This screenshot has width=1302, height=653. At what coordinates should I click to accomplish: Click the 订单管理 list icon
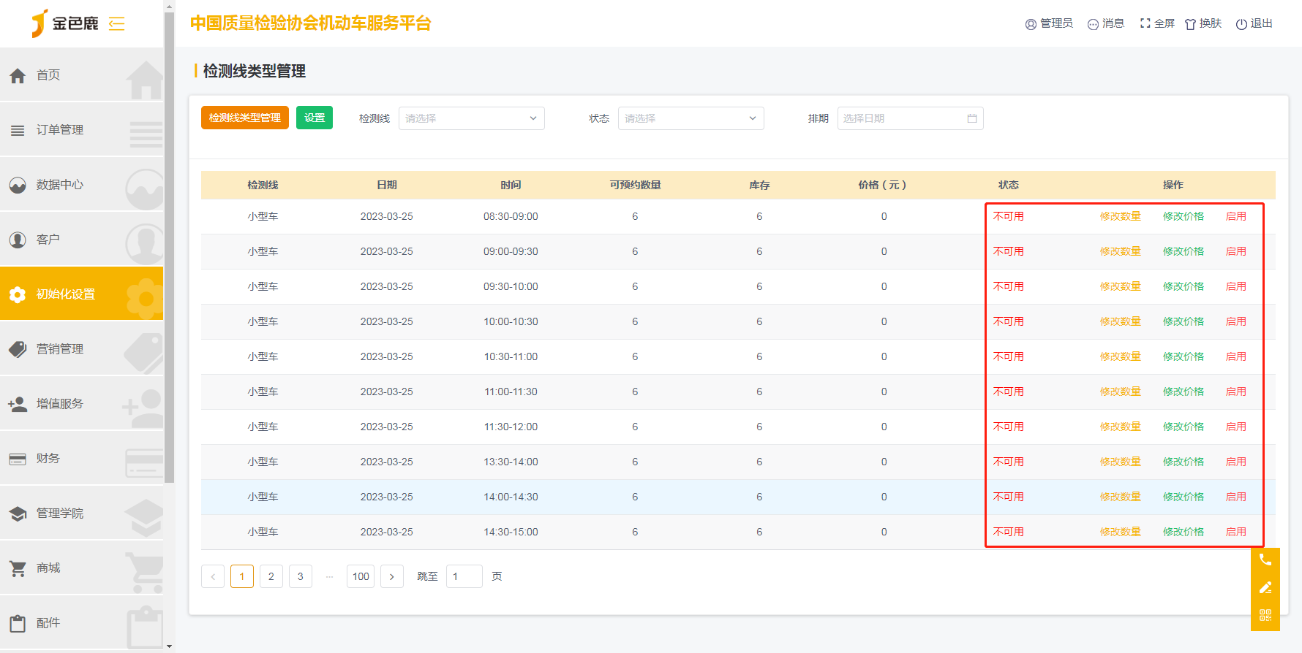(18, 130)
